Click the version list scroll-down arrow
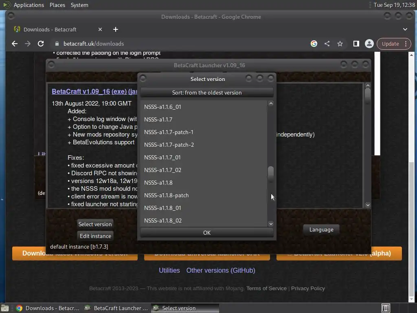Viewport: 417px width, 313px height. click(x=271, y=224)
